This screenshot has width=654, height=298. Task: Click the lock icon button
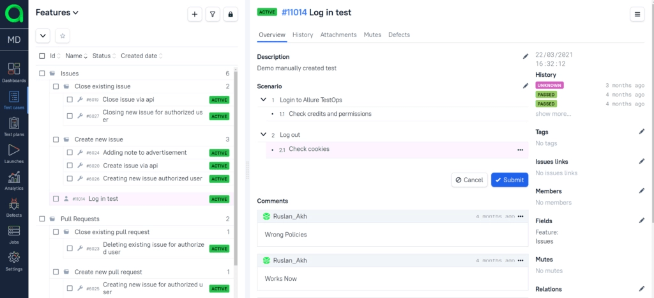pyautogui.click(x=230, y=13)
